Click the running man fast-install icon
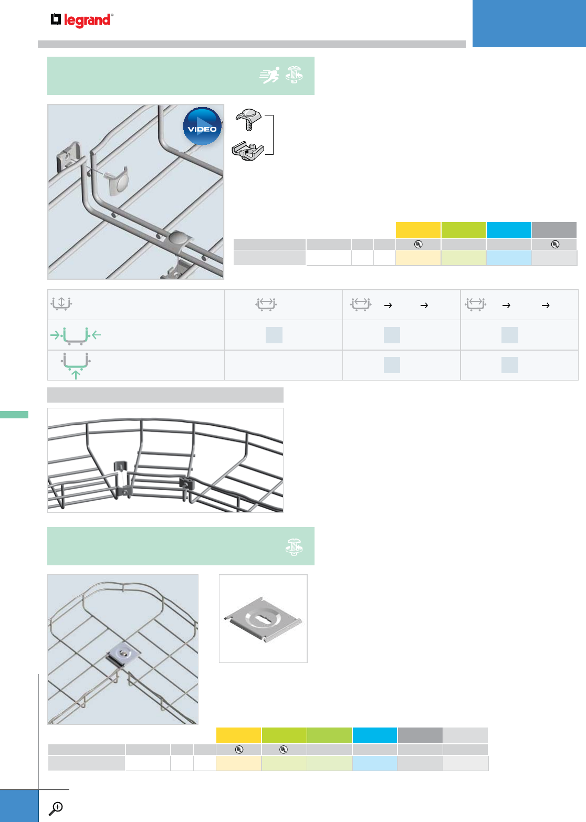The image size is (586, 822). coord(270,76)
